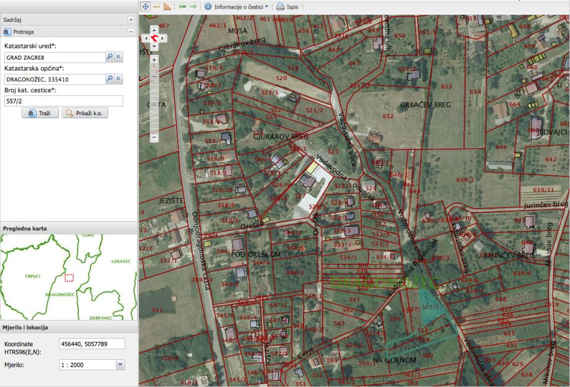The width and height of the screenshot is (570, 387).
Task: Clear the GRAD ZAGREB field
Action: pos(118,57)
